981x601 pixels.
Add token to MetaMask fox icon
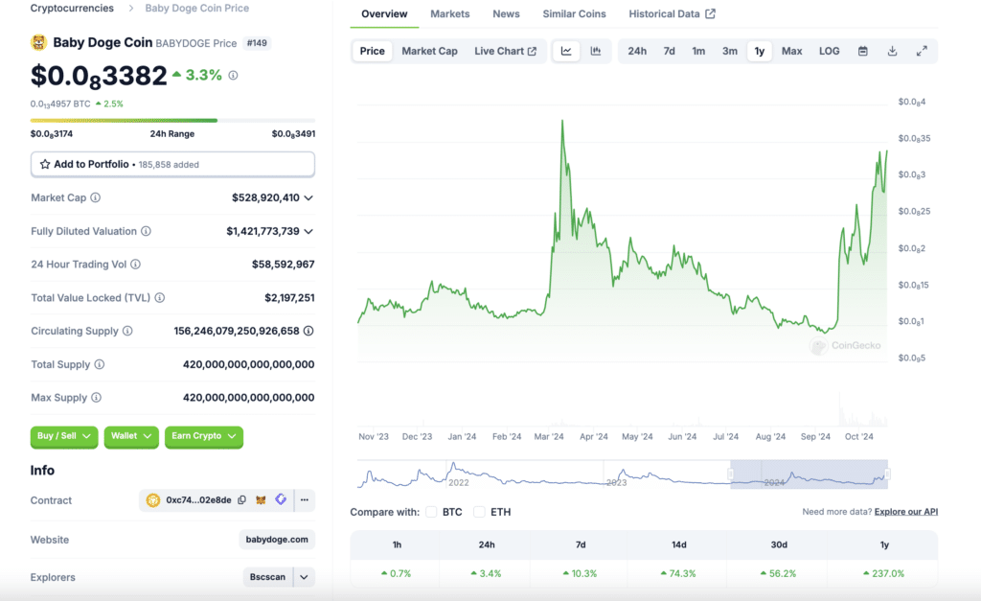(261, 499)
